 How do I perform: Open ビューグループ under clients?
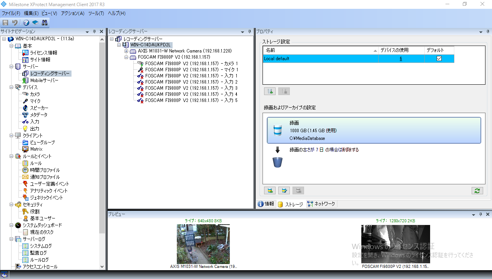42,143
